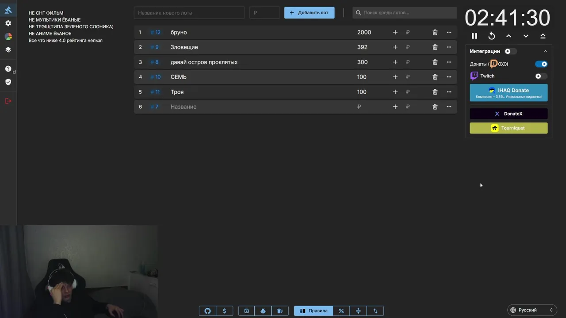The width and height of the screenshot is (566, 318).
Task: Delete the Зловещие lot with trash icon
Action: point(435,47)
